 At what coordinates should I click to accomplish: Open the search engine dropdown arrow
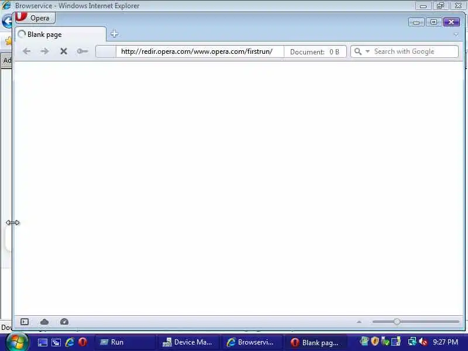coord(367,51)
